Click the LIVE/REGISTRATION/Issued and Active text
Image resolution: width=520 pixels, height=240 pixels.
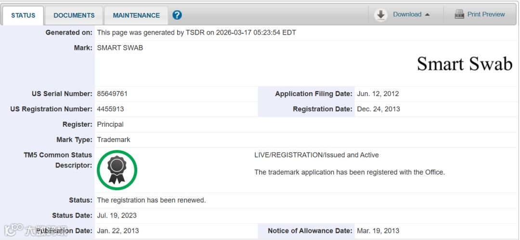point(316,155)
